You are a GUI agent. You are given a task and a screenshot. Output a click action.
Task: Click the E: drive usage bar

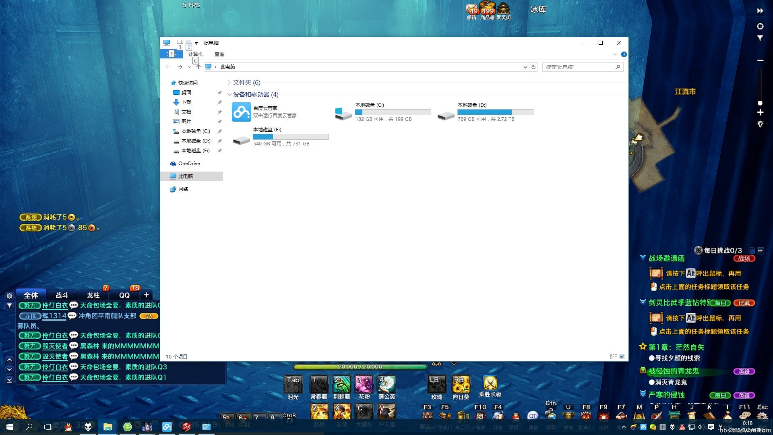pyautogui.click(x=291, y=137)
